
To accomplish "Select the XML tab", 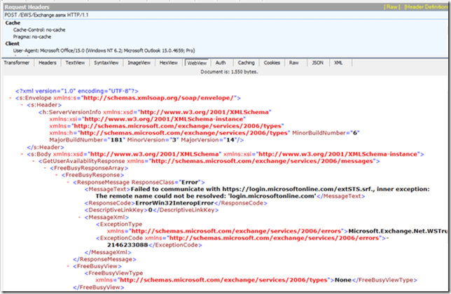I will 339,62.
